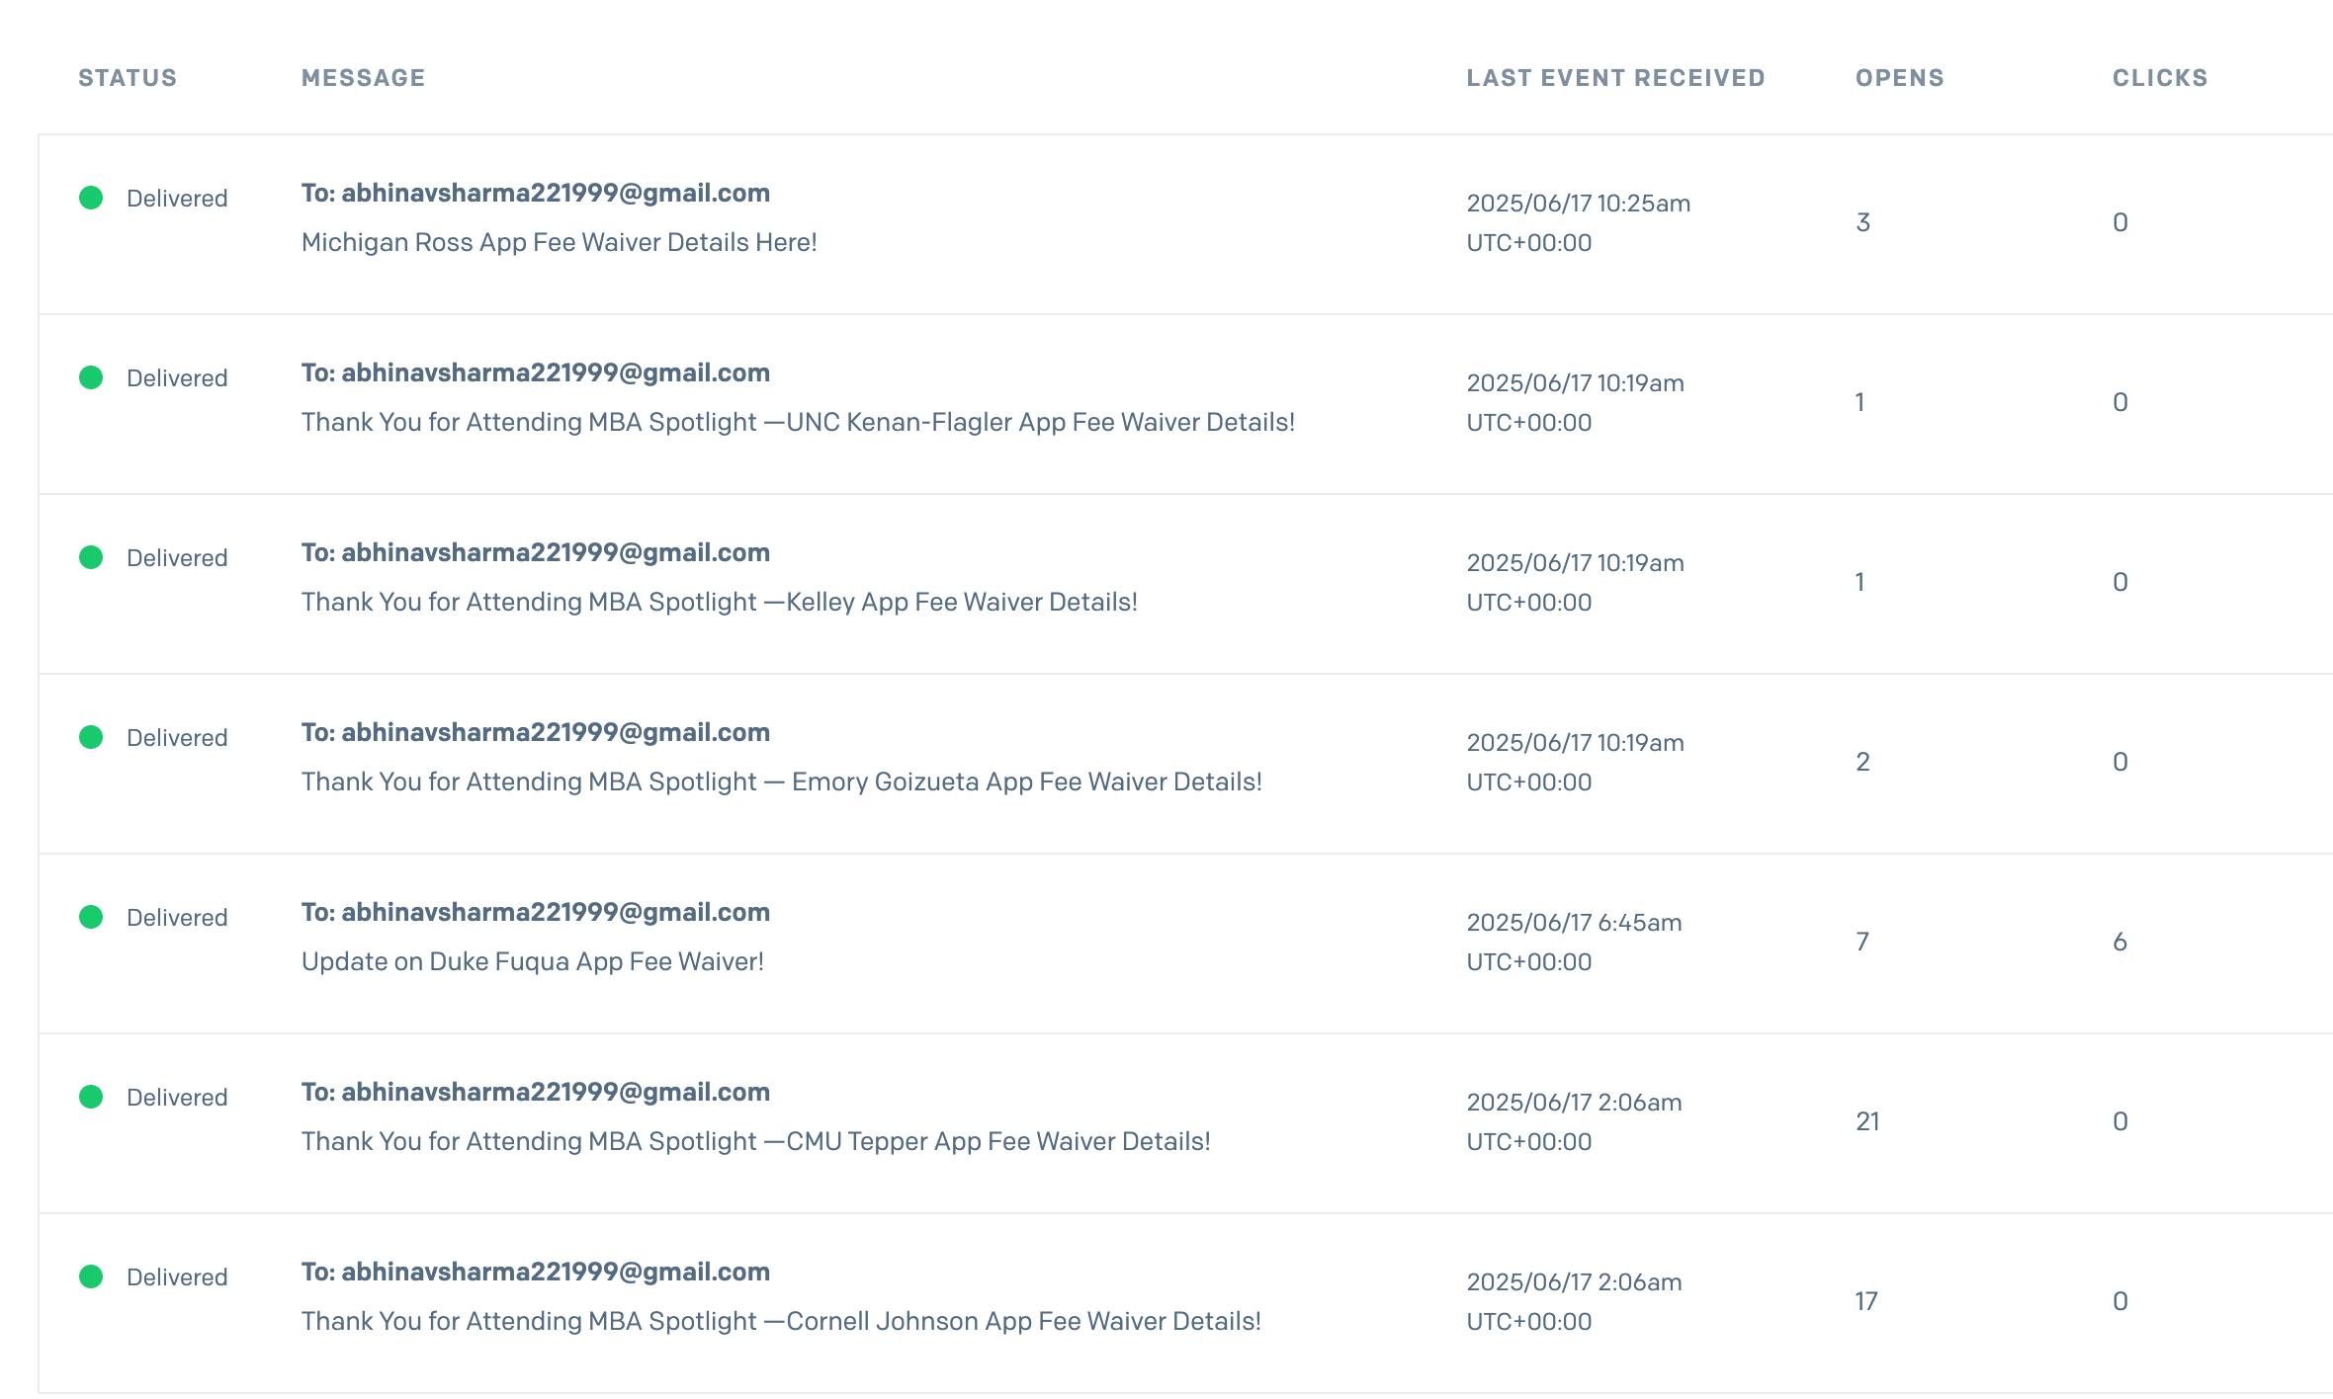
Task: Click the green dot beside Duke Fuqua email
Action: tap(91, 917)
